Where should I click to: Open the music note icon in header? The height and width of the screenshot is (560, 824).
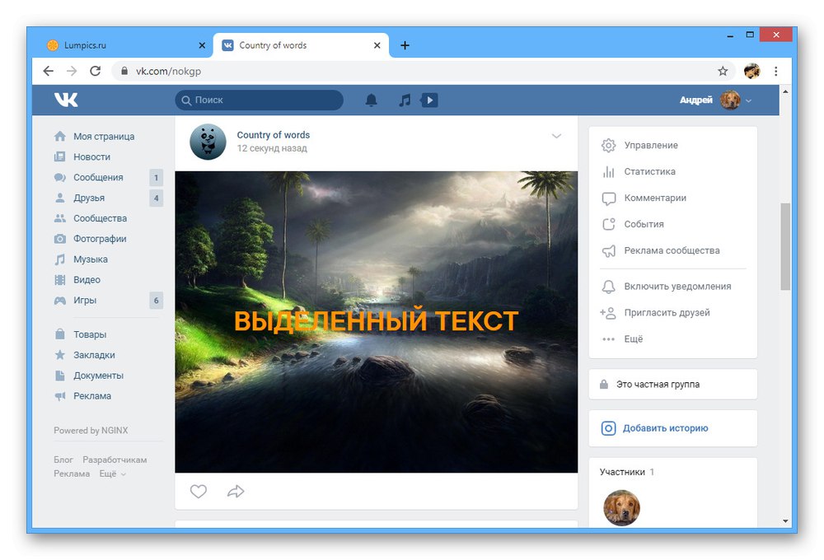(404, 100)
